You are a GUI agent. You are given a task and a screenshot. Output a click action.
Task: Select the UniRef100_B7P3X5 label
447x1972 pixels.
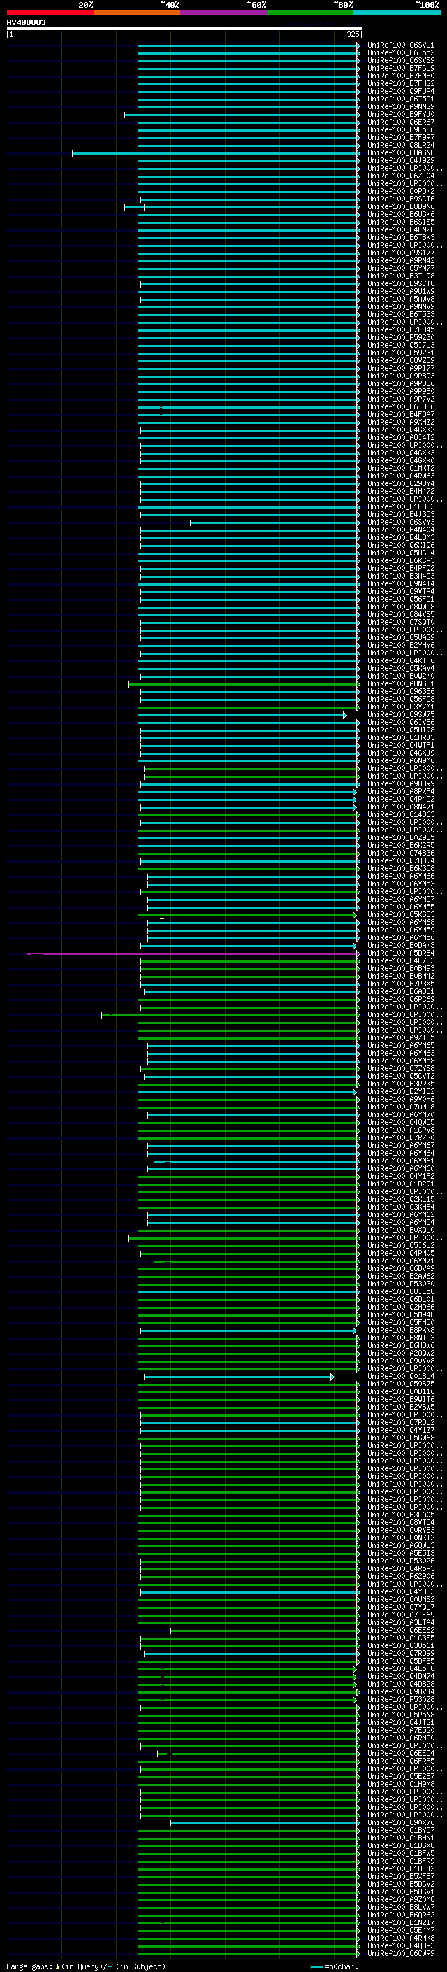point(400,984)
